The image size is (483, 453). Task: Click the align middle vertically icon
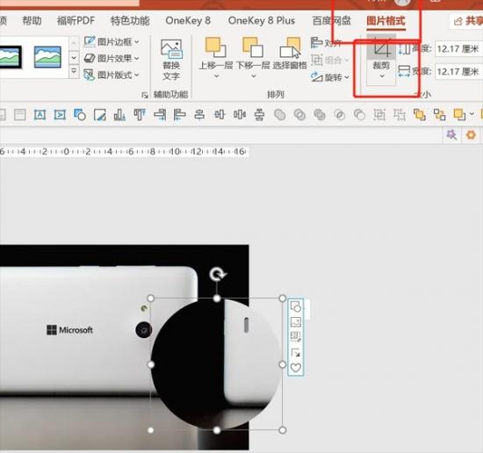click(x=259, y=115)
